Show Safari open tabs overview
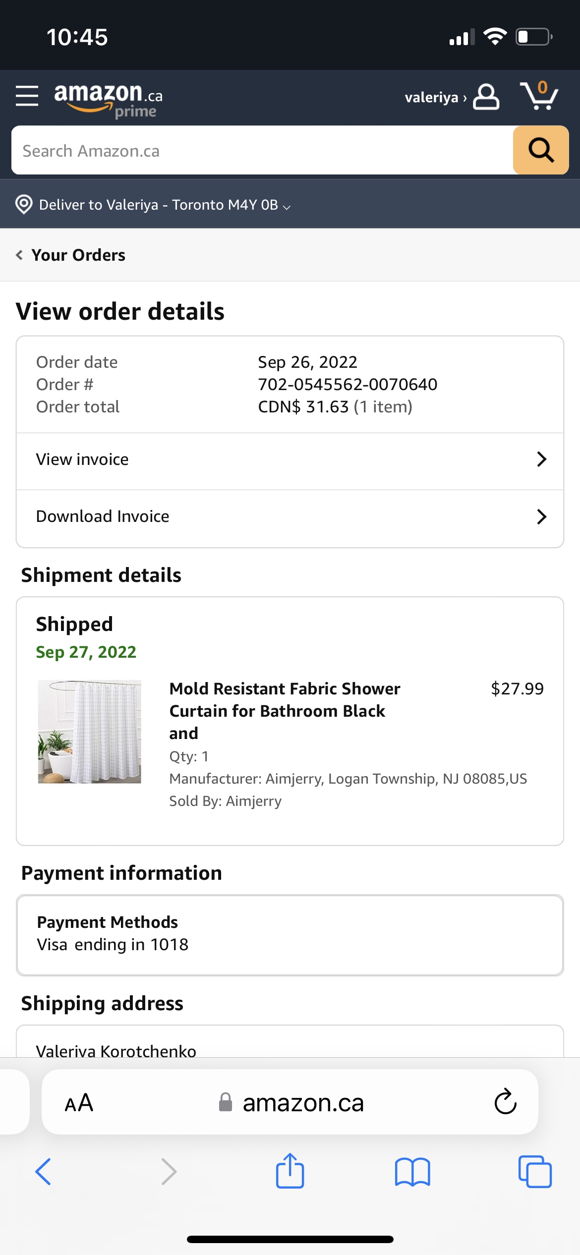 point(535,1172)
